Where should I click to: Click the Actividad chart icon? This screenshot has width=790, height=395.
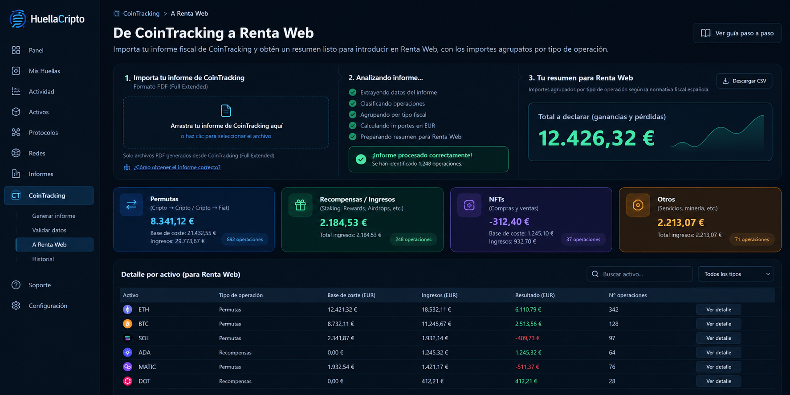(16, 91)
